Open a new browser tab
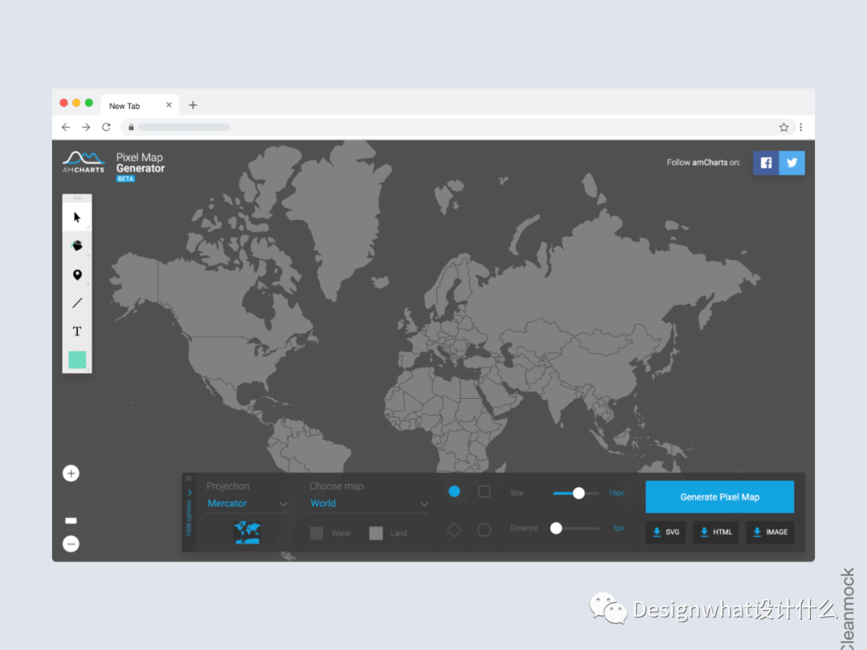 [193, 105]
